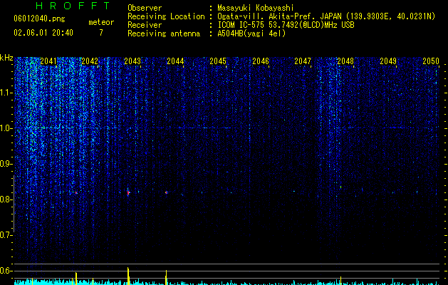Select the Ogata-vill. Akita-Pref. JAPAN location text

(326, 16)
